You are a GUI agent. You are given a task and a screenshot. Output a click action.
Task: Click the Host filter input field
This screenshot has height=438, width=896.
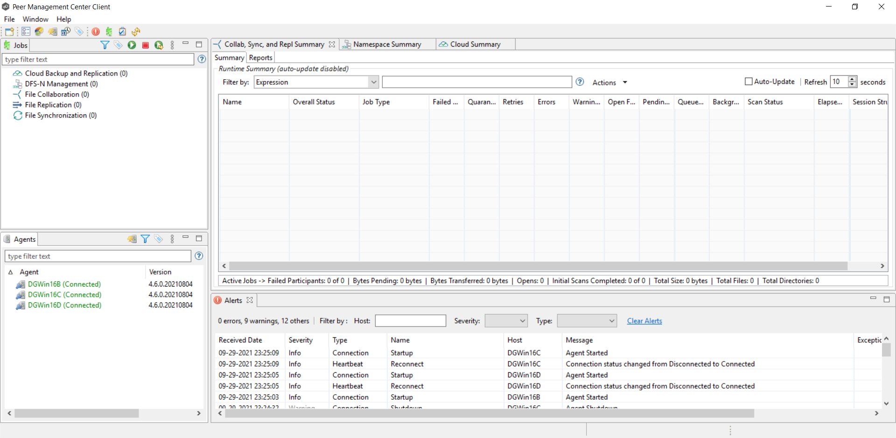pos(410,321)
